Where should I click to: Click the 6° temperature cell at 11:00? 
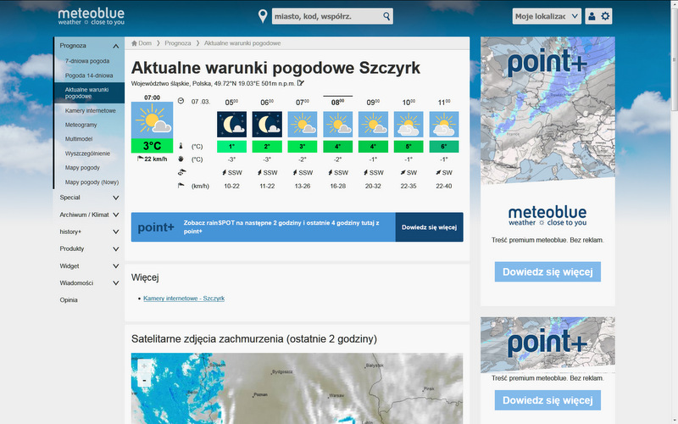click(444, 147)
